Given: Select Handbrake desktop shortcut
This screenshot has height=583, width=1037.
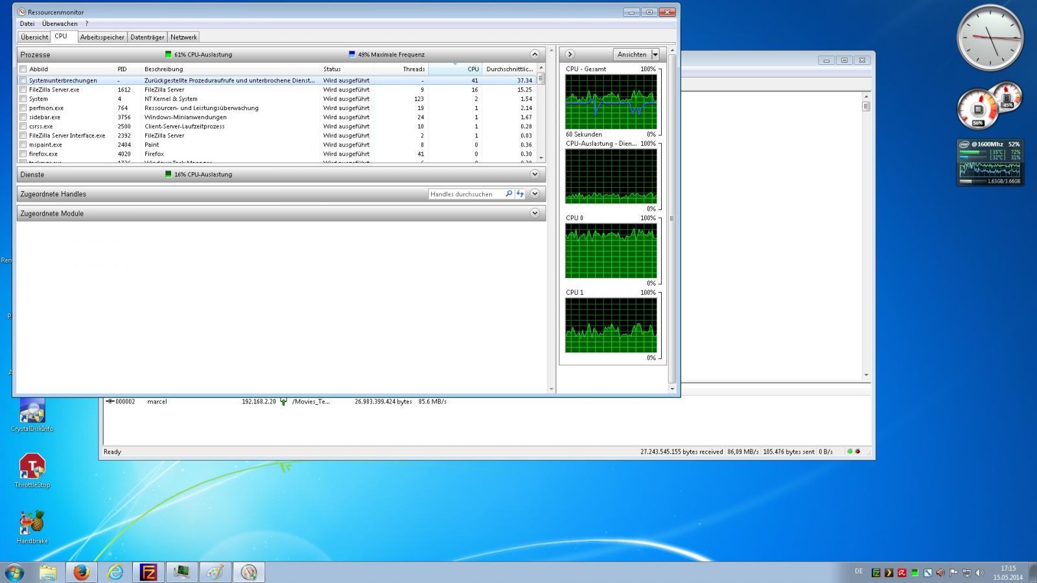Looking at the screenshot, I should tap(32, 527).
